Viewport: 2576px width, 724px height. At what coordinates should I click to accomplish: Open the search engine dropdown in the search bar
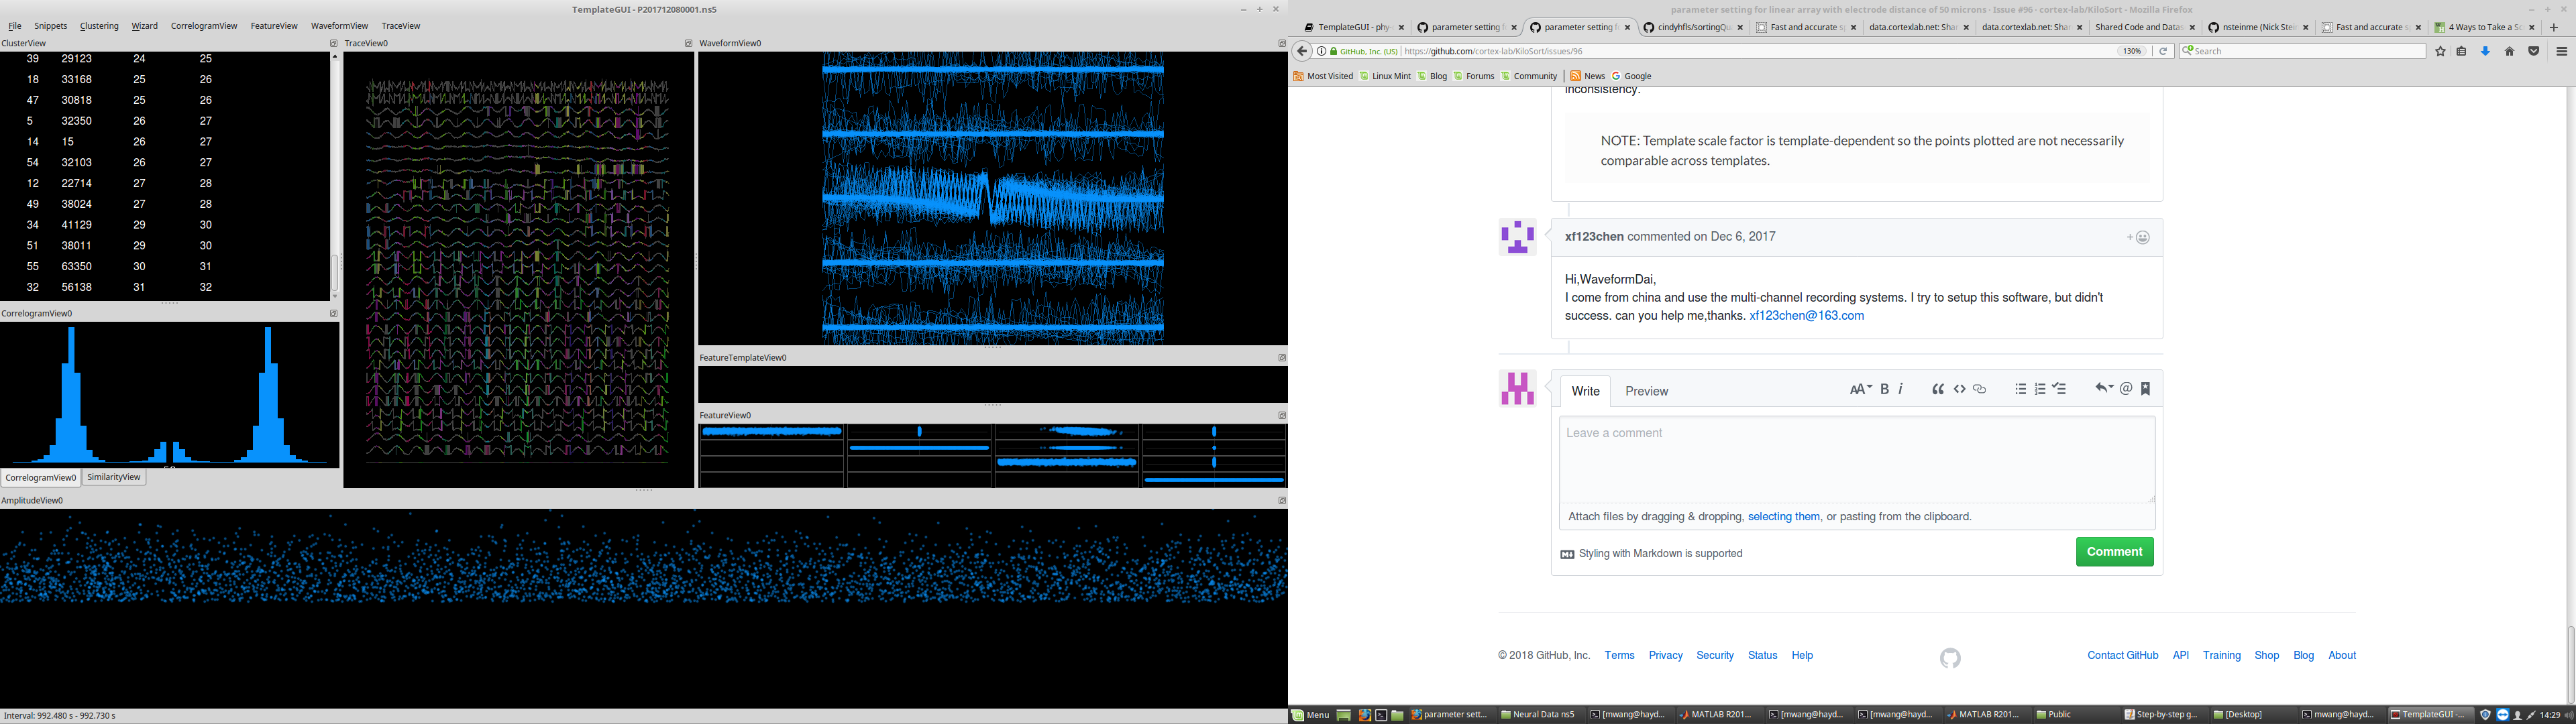(2188, 50)
